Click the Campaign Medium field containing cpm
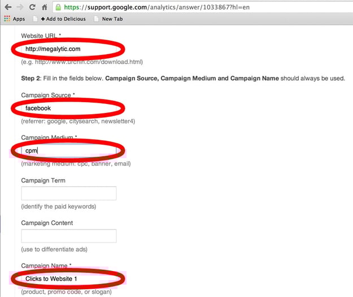Screen dimensions: 353x297 point(69,150)
